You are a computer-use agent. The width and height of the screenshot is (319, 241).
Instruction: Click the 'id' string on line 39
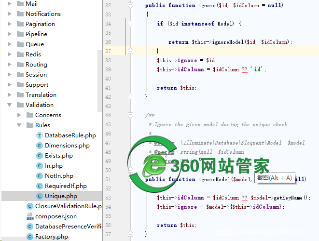click(256, 69)
